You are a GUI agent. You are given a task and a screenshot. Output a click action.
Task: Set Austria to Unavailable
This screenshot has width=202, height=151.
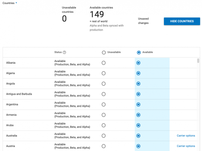(104, 146)
